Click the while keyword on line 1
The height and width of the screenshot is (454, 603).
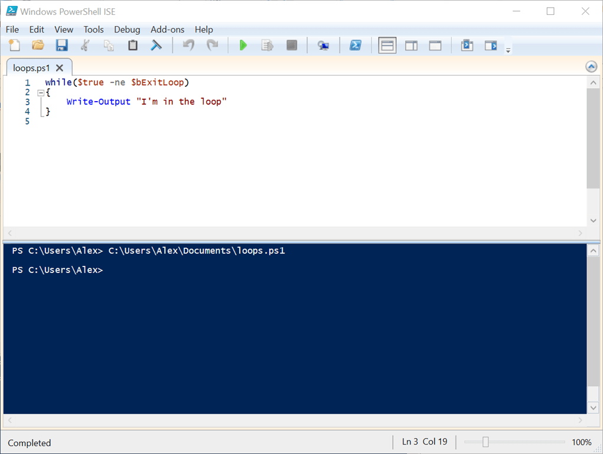click(x=58, y=82)
